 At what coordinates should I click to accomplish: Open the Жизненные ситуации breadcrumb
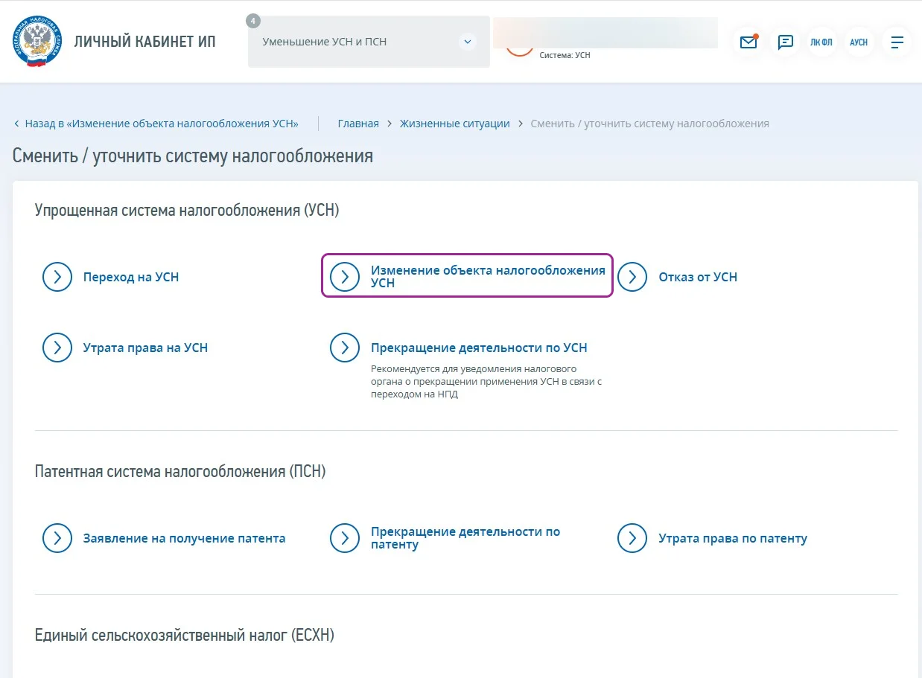tap(454, 124)
